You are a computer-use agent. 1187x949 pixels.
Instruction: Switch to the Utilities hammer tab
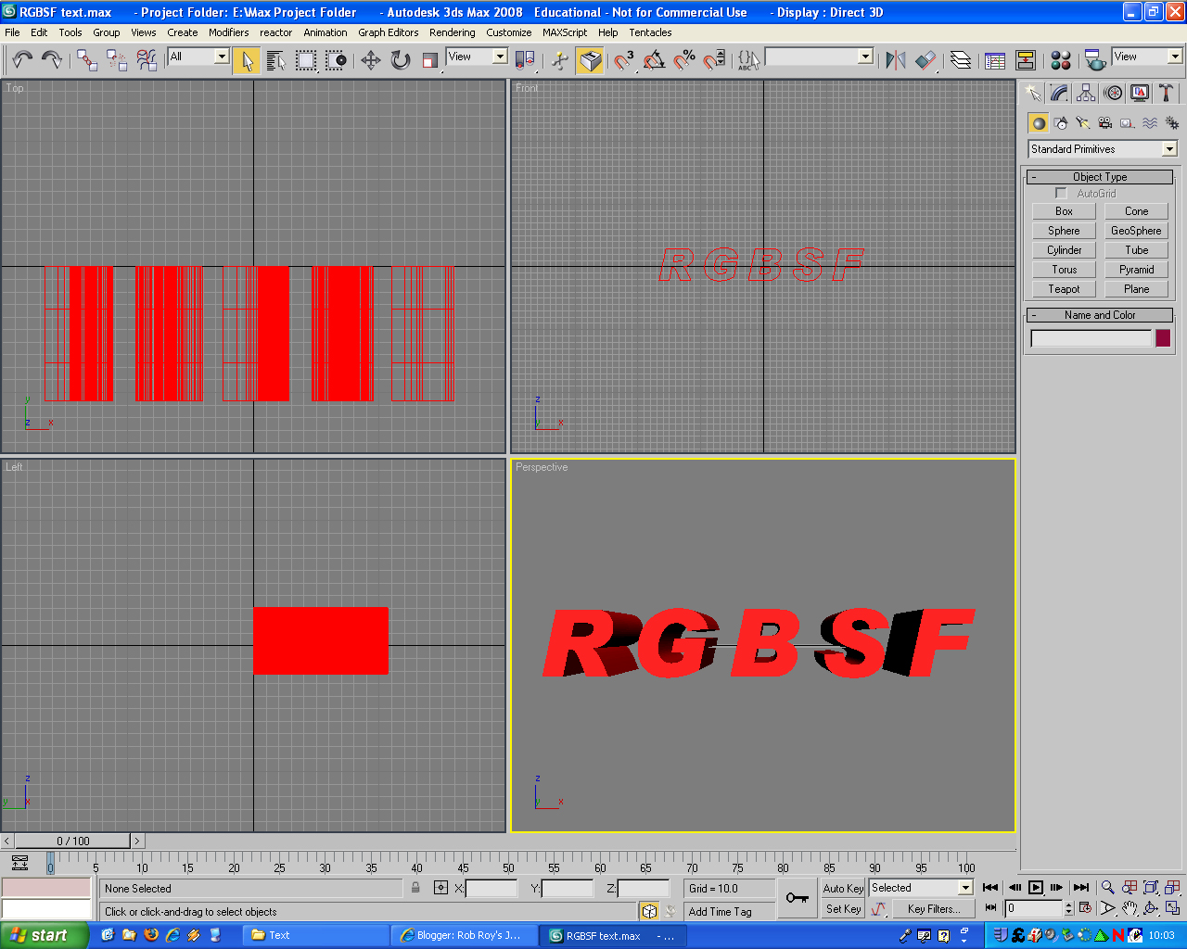[x=1167, y=93]
